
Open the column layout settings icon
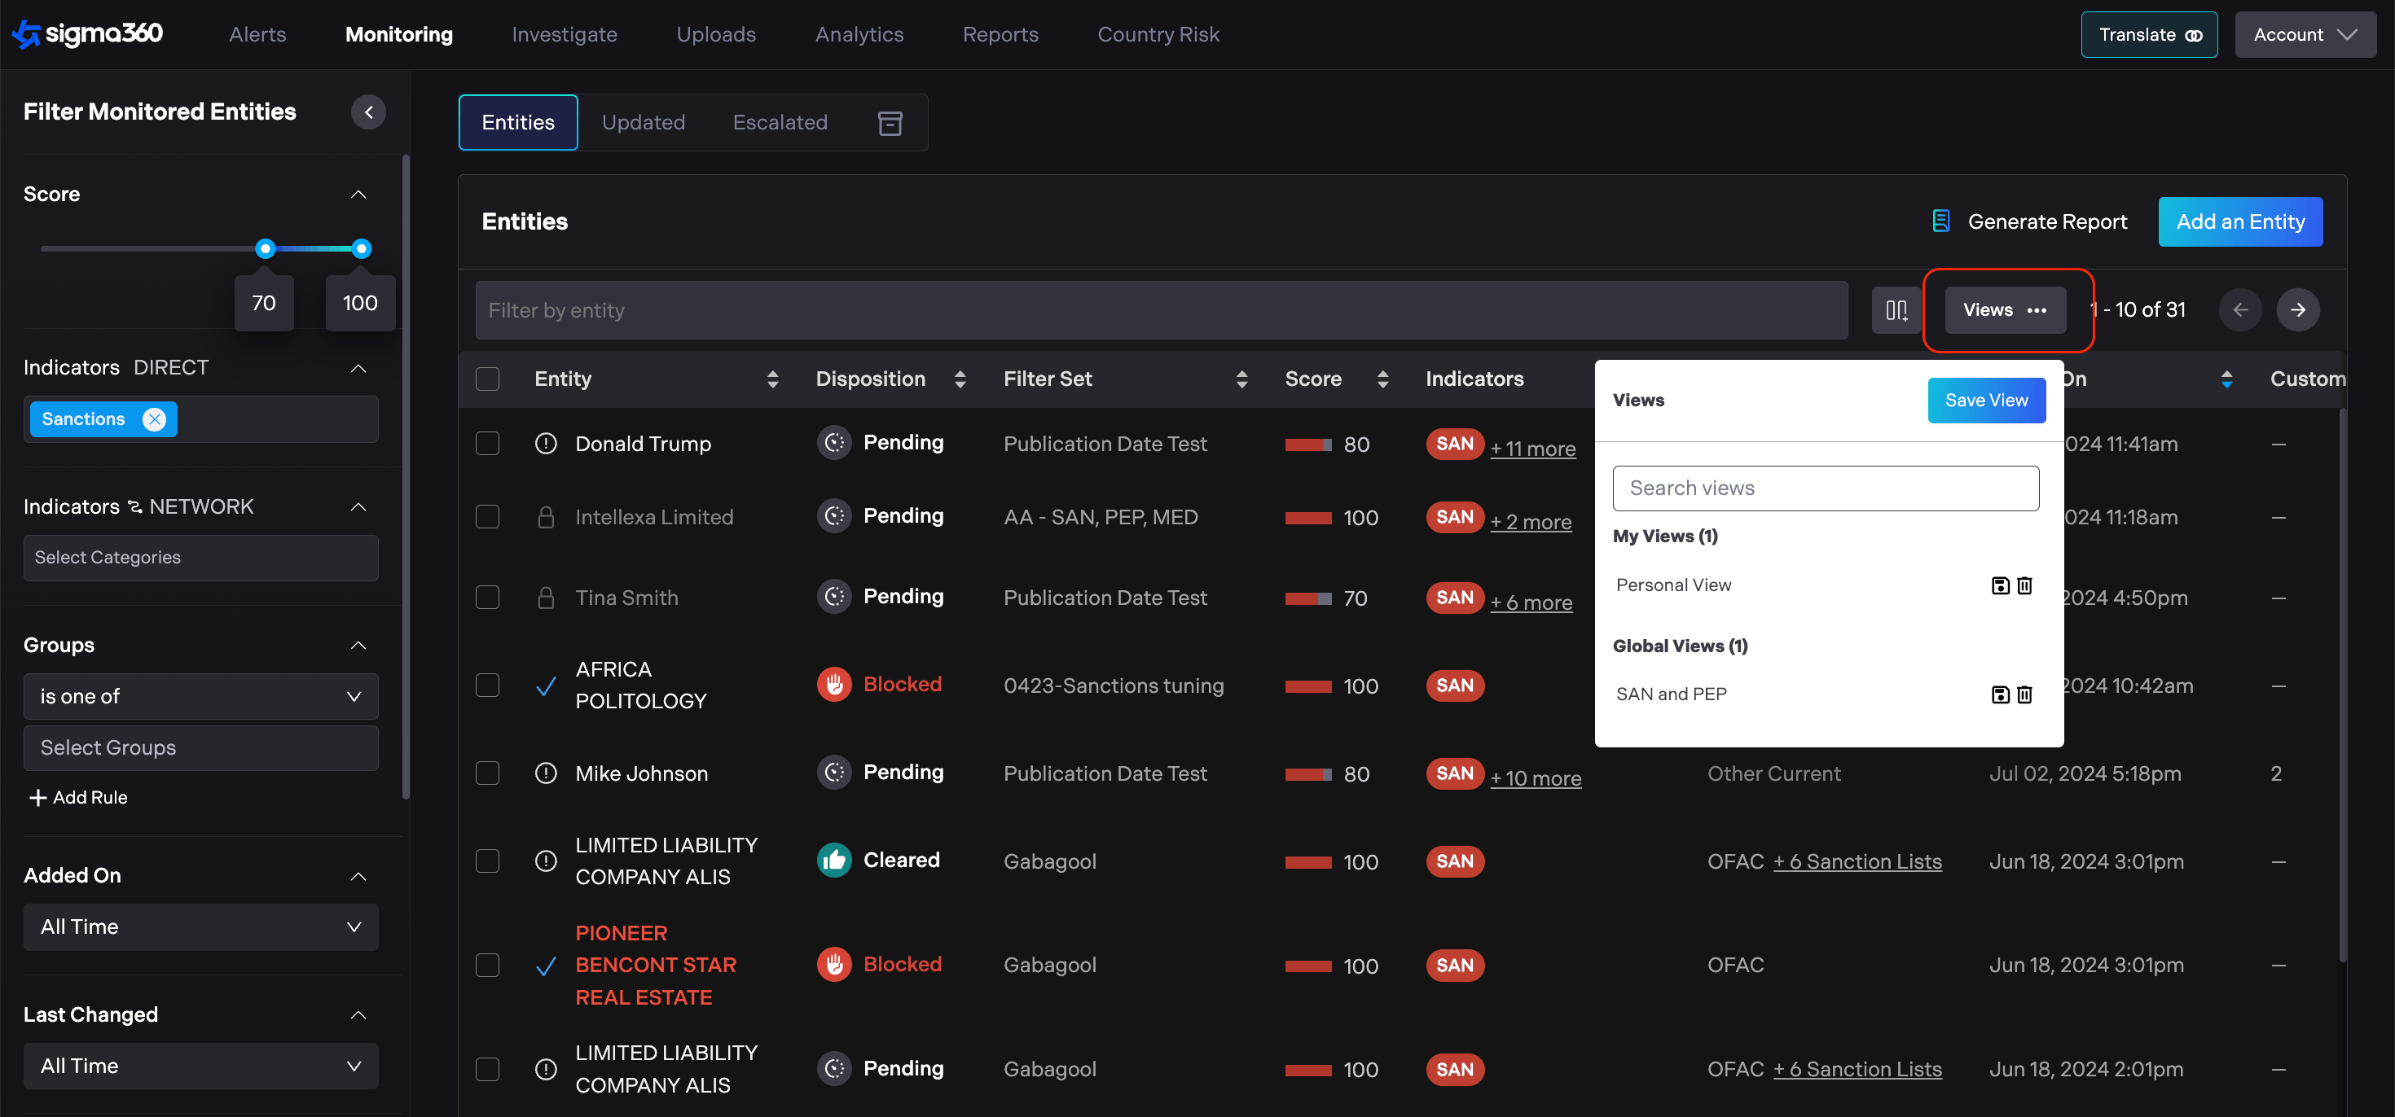tap(1896, 309)
